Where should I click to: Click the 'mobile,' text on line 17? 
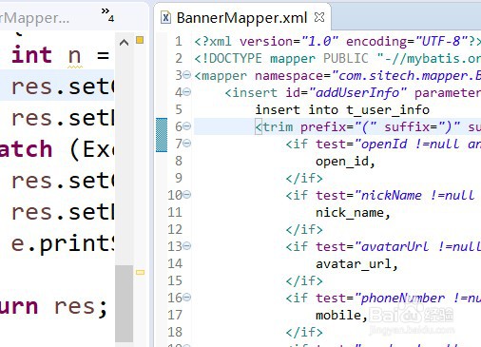(x=341, y=316)
